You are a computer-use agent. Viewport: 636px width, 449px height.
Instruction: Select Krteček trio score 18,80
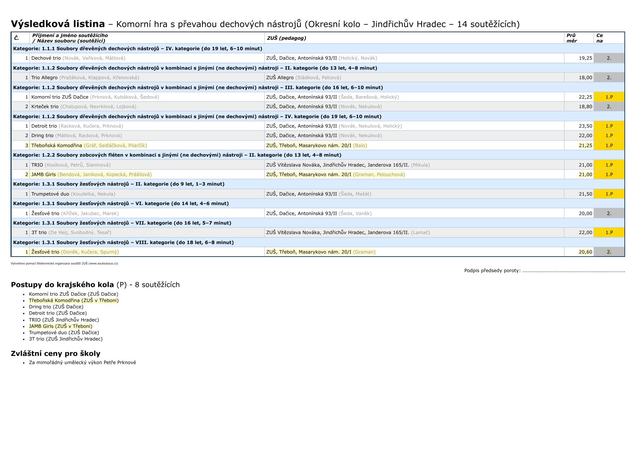(585, 107)
